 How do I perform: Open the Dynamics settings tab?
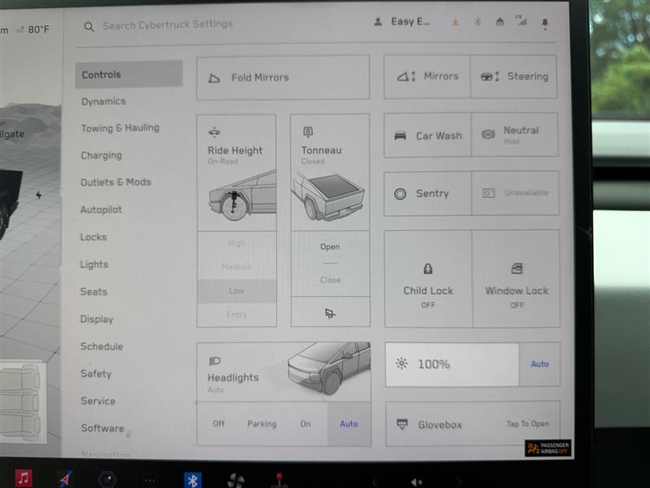[x=104, y=101]
